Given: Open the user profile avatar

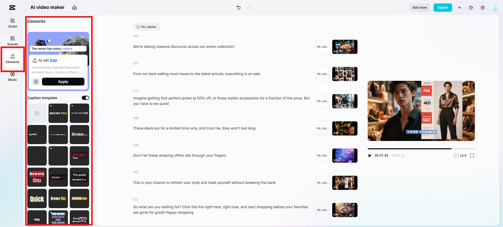Looking at the screenshot, I should click(x=495, y=8).
